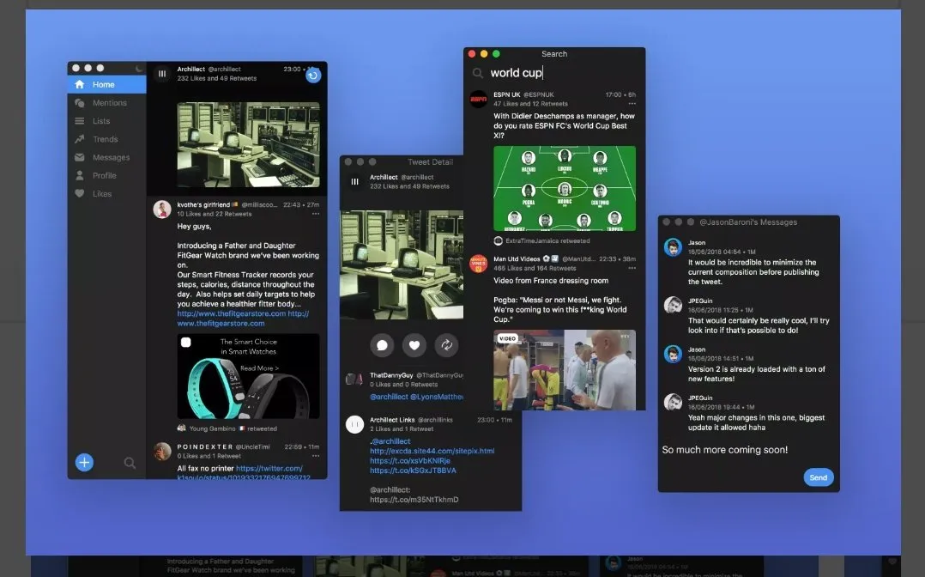This screenshot has width=925, height=577.
Task: Click Archillect's avatar icon in Home window
Action: coord(161,74)
